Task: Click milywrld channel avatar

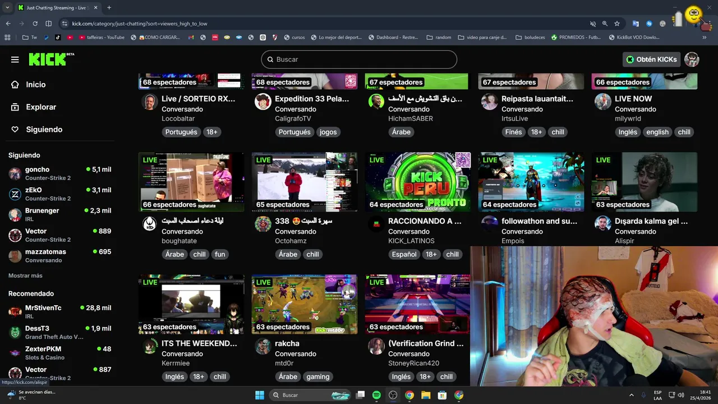Action: (603, 102)
